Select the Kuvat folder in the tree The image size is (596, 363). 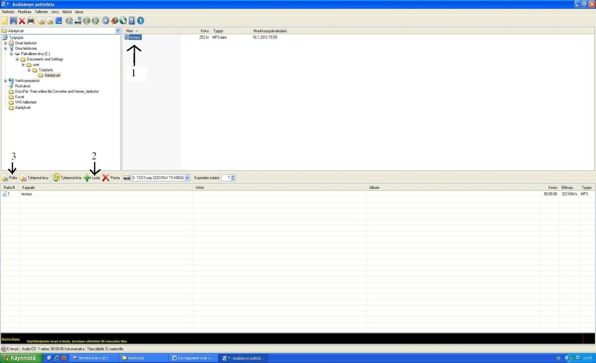[20, 97]
